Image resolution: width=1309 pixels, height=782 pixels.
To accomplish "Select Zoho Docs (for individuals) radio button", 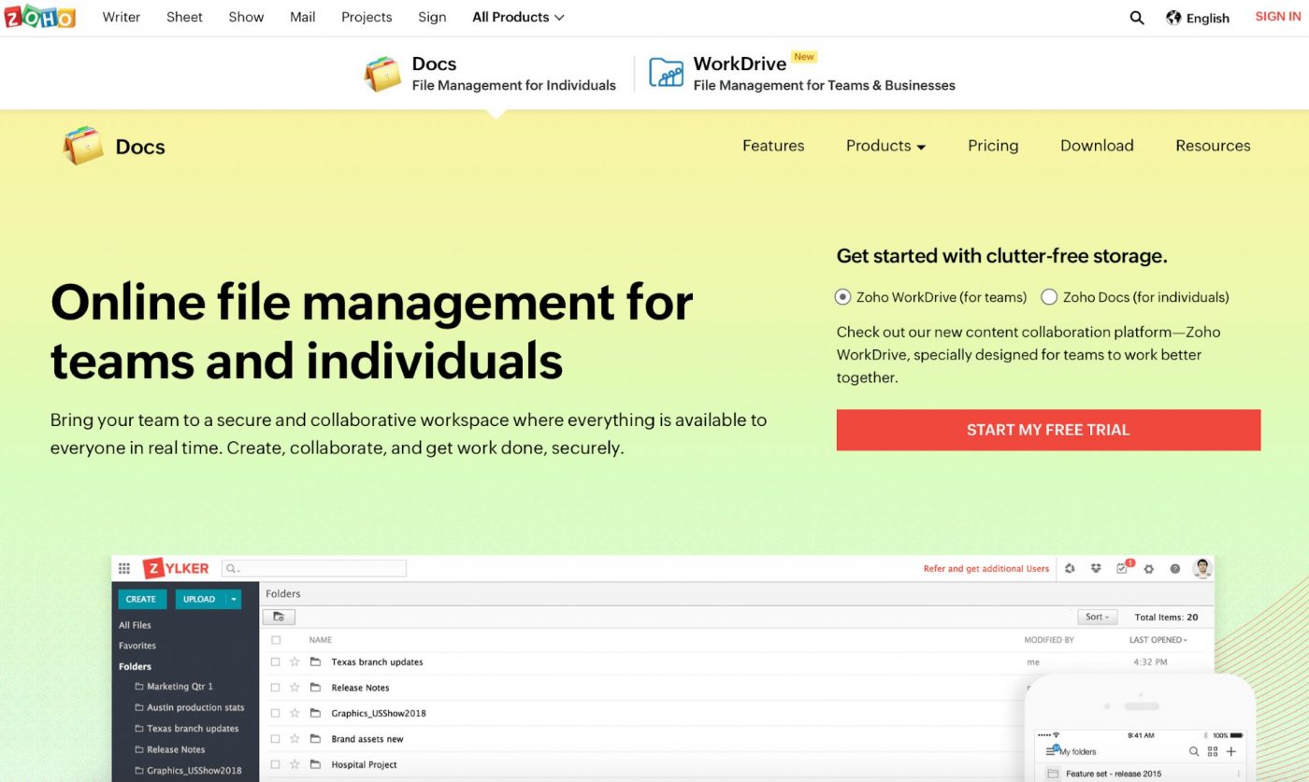I will click(1049, 297).
